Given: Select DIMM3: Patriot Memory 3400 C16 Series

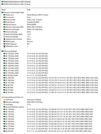Looking at the screenshot, I should (17, 2).
